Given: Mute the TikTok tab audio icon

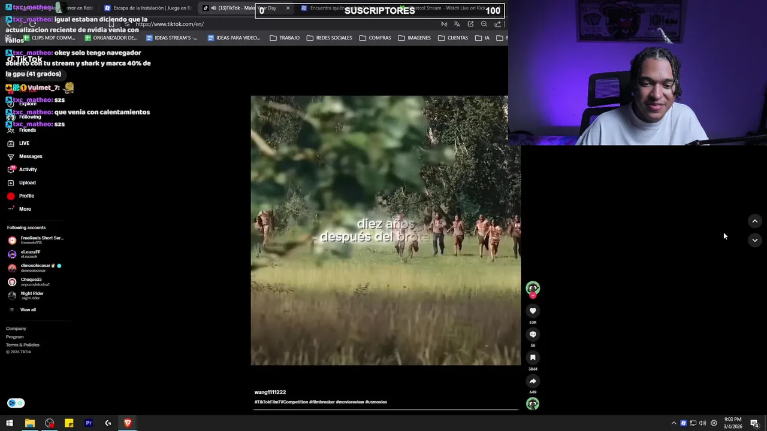Looking at the screenshot, I should coord(213,8).
